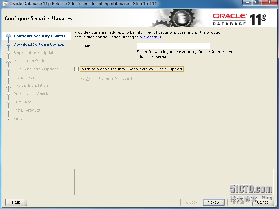
Task: Click Installation Option step label
Action: pos(31,61)
